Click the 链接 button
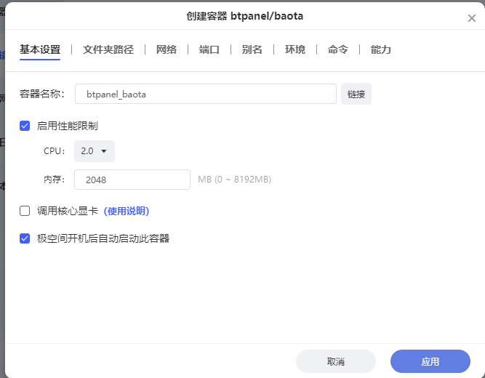Viewport: 485px width, 378px height. (x=356, y=94)
